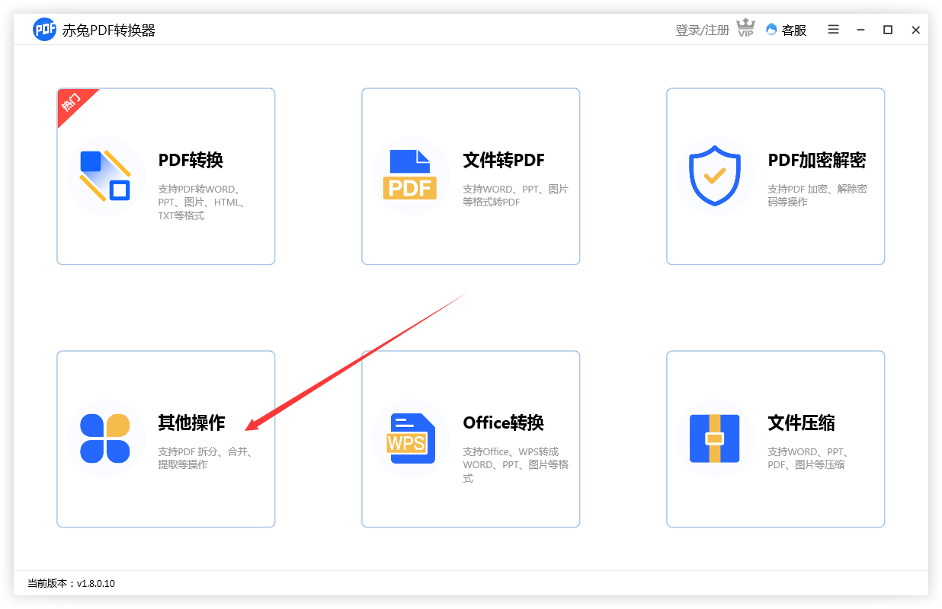Click description 支持WORD、PPT、PDF、图片等压缩
Image resolution: width=942 pixels, height=609 pixels.
click(809, 458)
